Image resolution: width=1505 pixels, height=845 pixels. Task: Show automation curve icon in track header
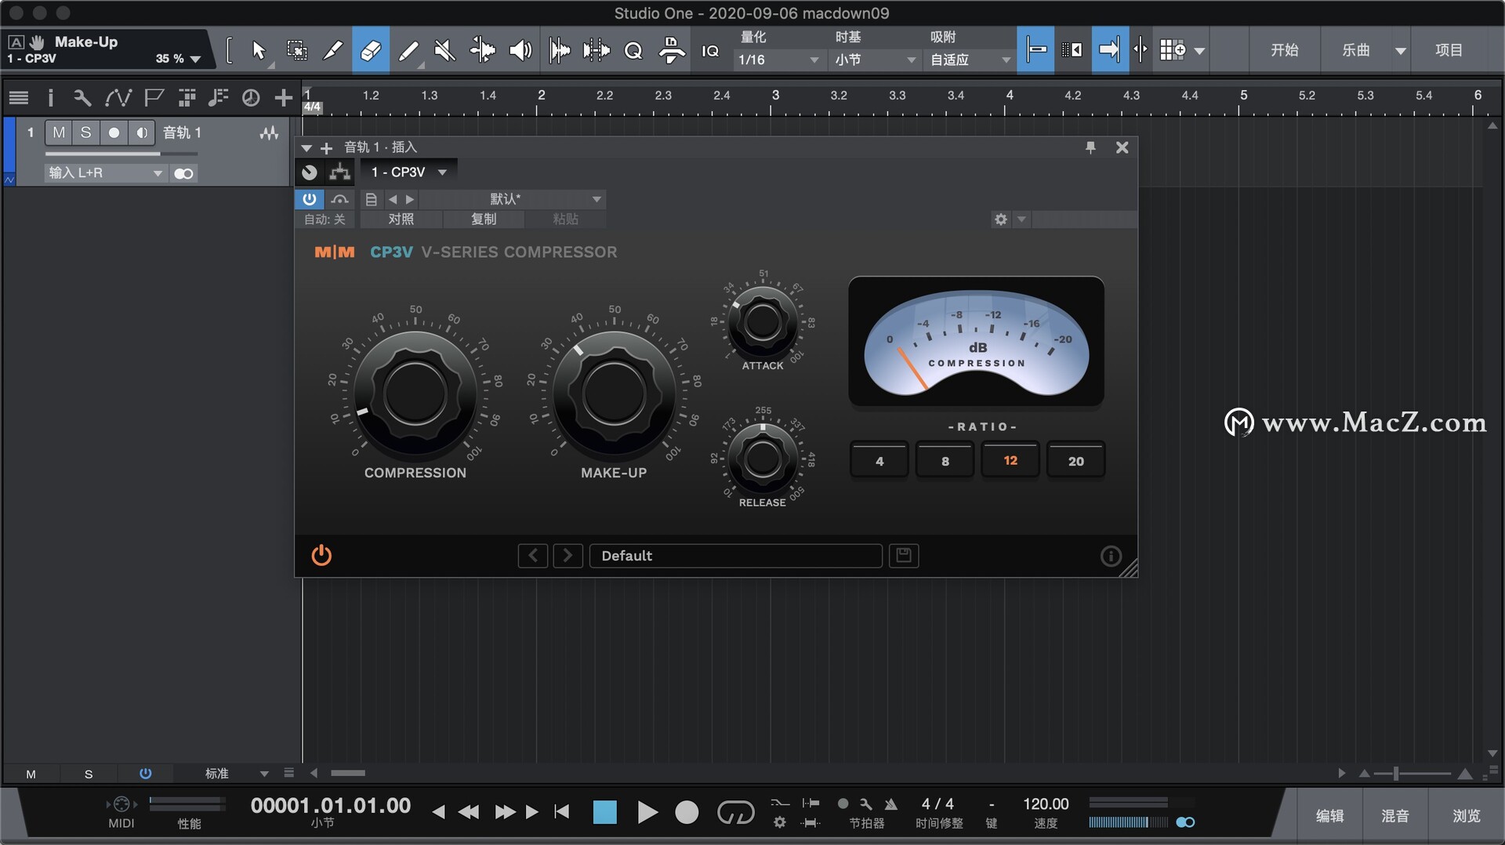[118, 98]
